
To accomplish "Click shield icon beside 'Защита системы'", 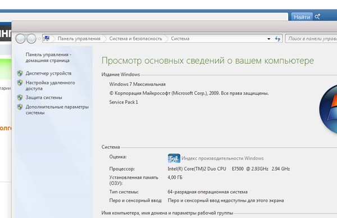I will tap(20, 98).
